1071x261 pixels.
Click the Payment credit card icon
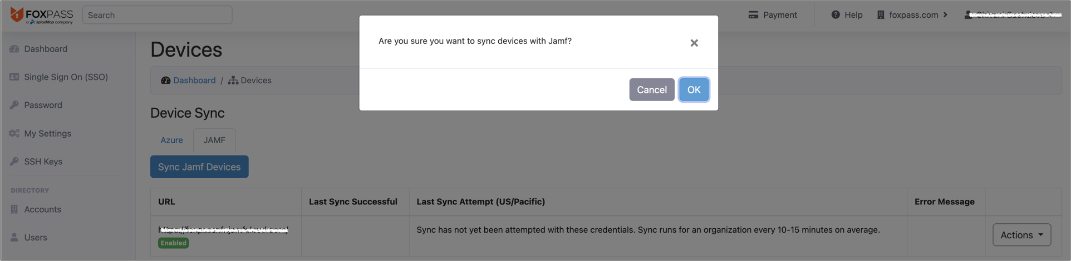click(x=753, y=15)
